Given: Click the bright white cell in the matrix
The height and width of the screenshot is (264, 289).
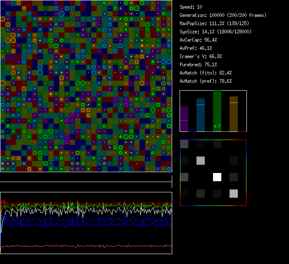Looking at the screenshot, I should [217, 177].
